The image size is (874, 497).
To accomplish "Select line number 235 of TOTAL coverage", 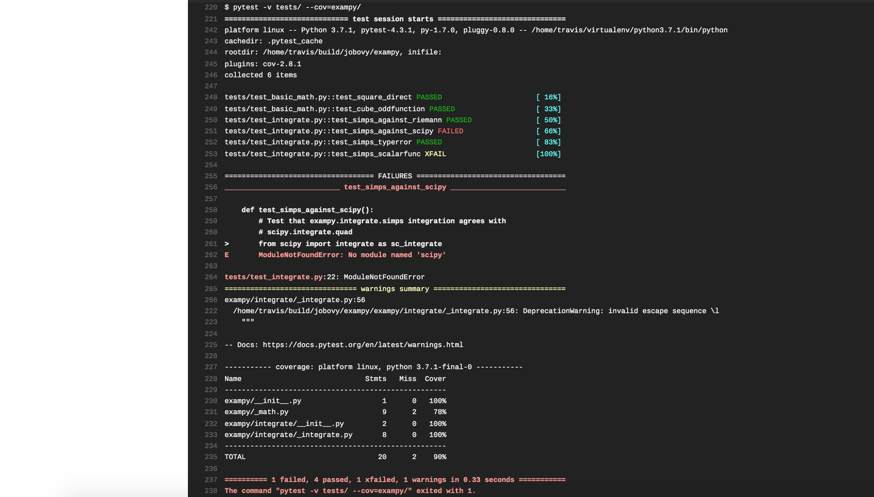I will click(x=211, y=457).
